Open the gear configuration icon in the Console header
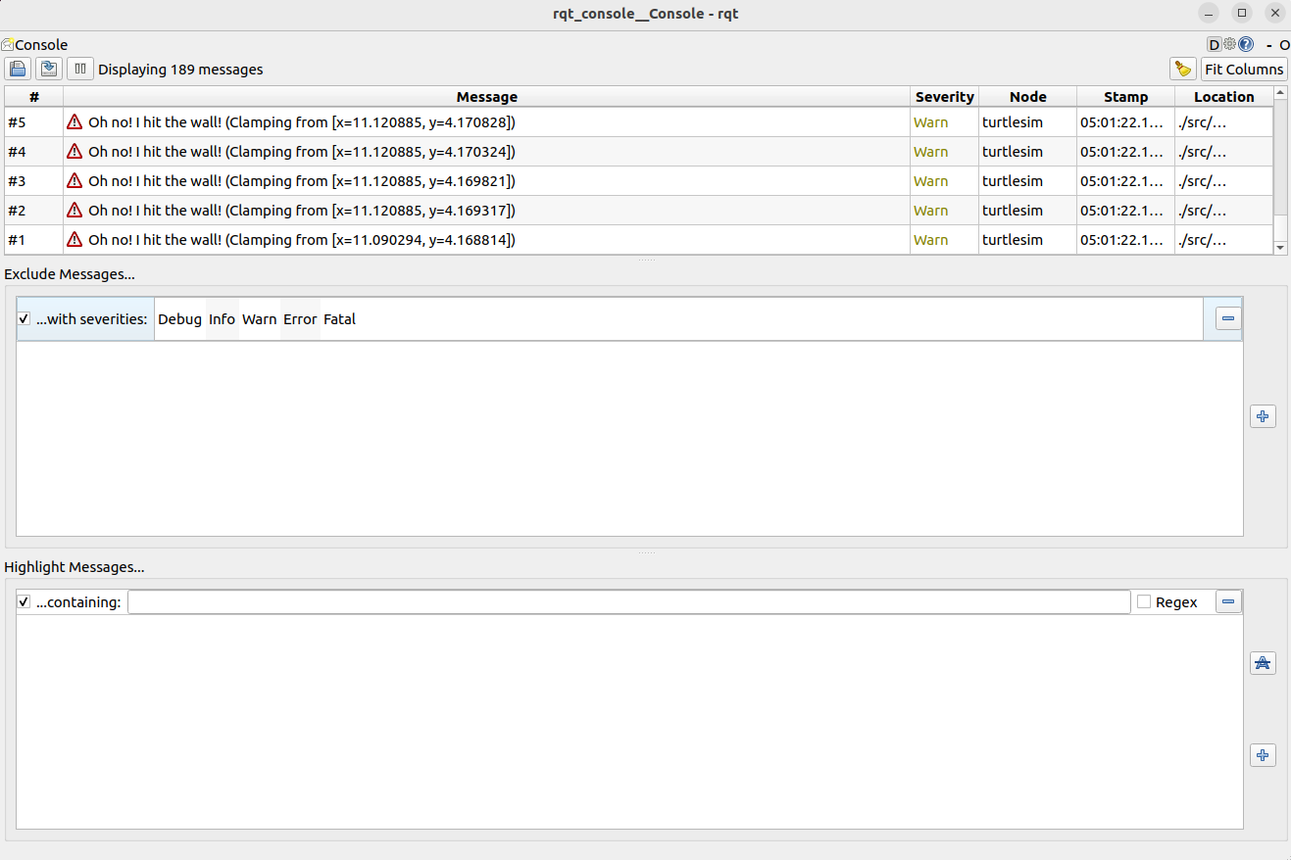 click(1229, 44)
